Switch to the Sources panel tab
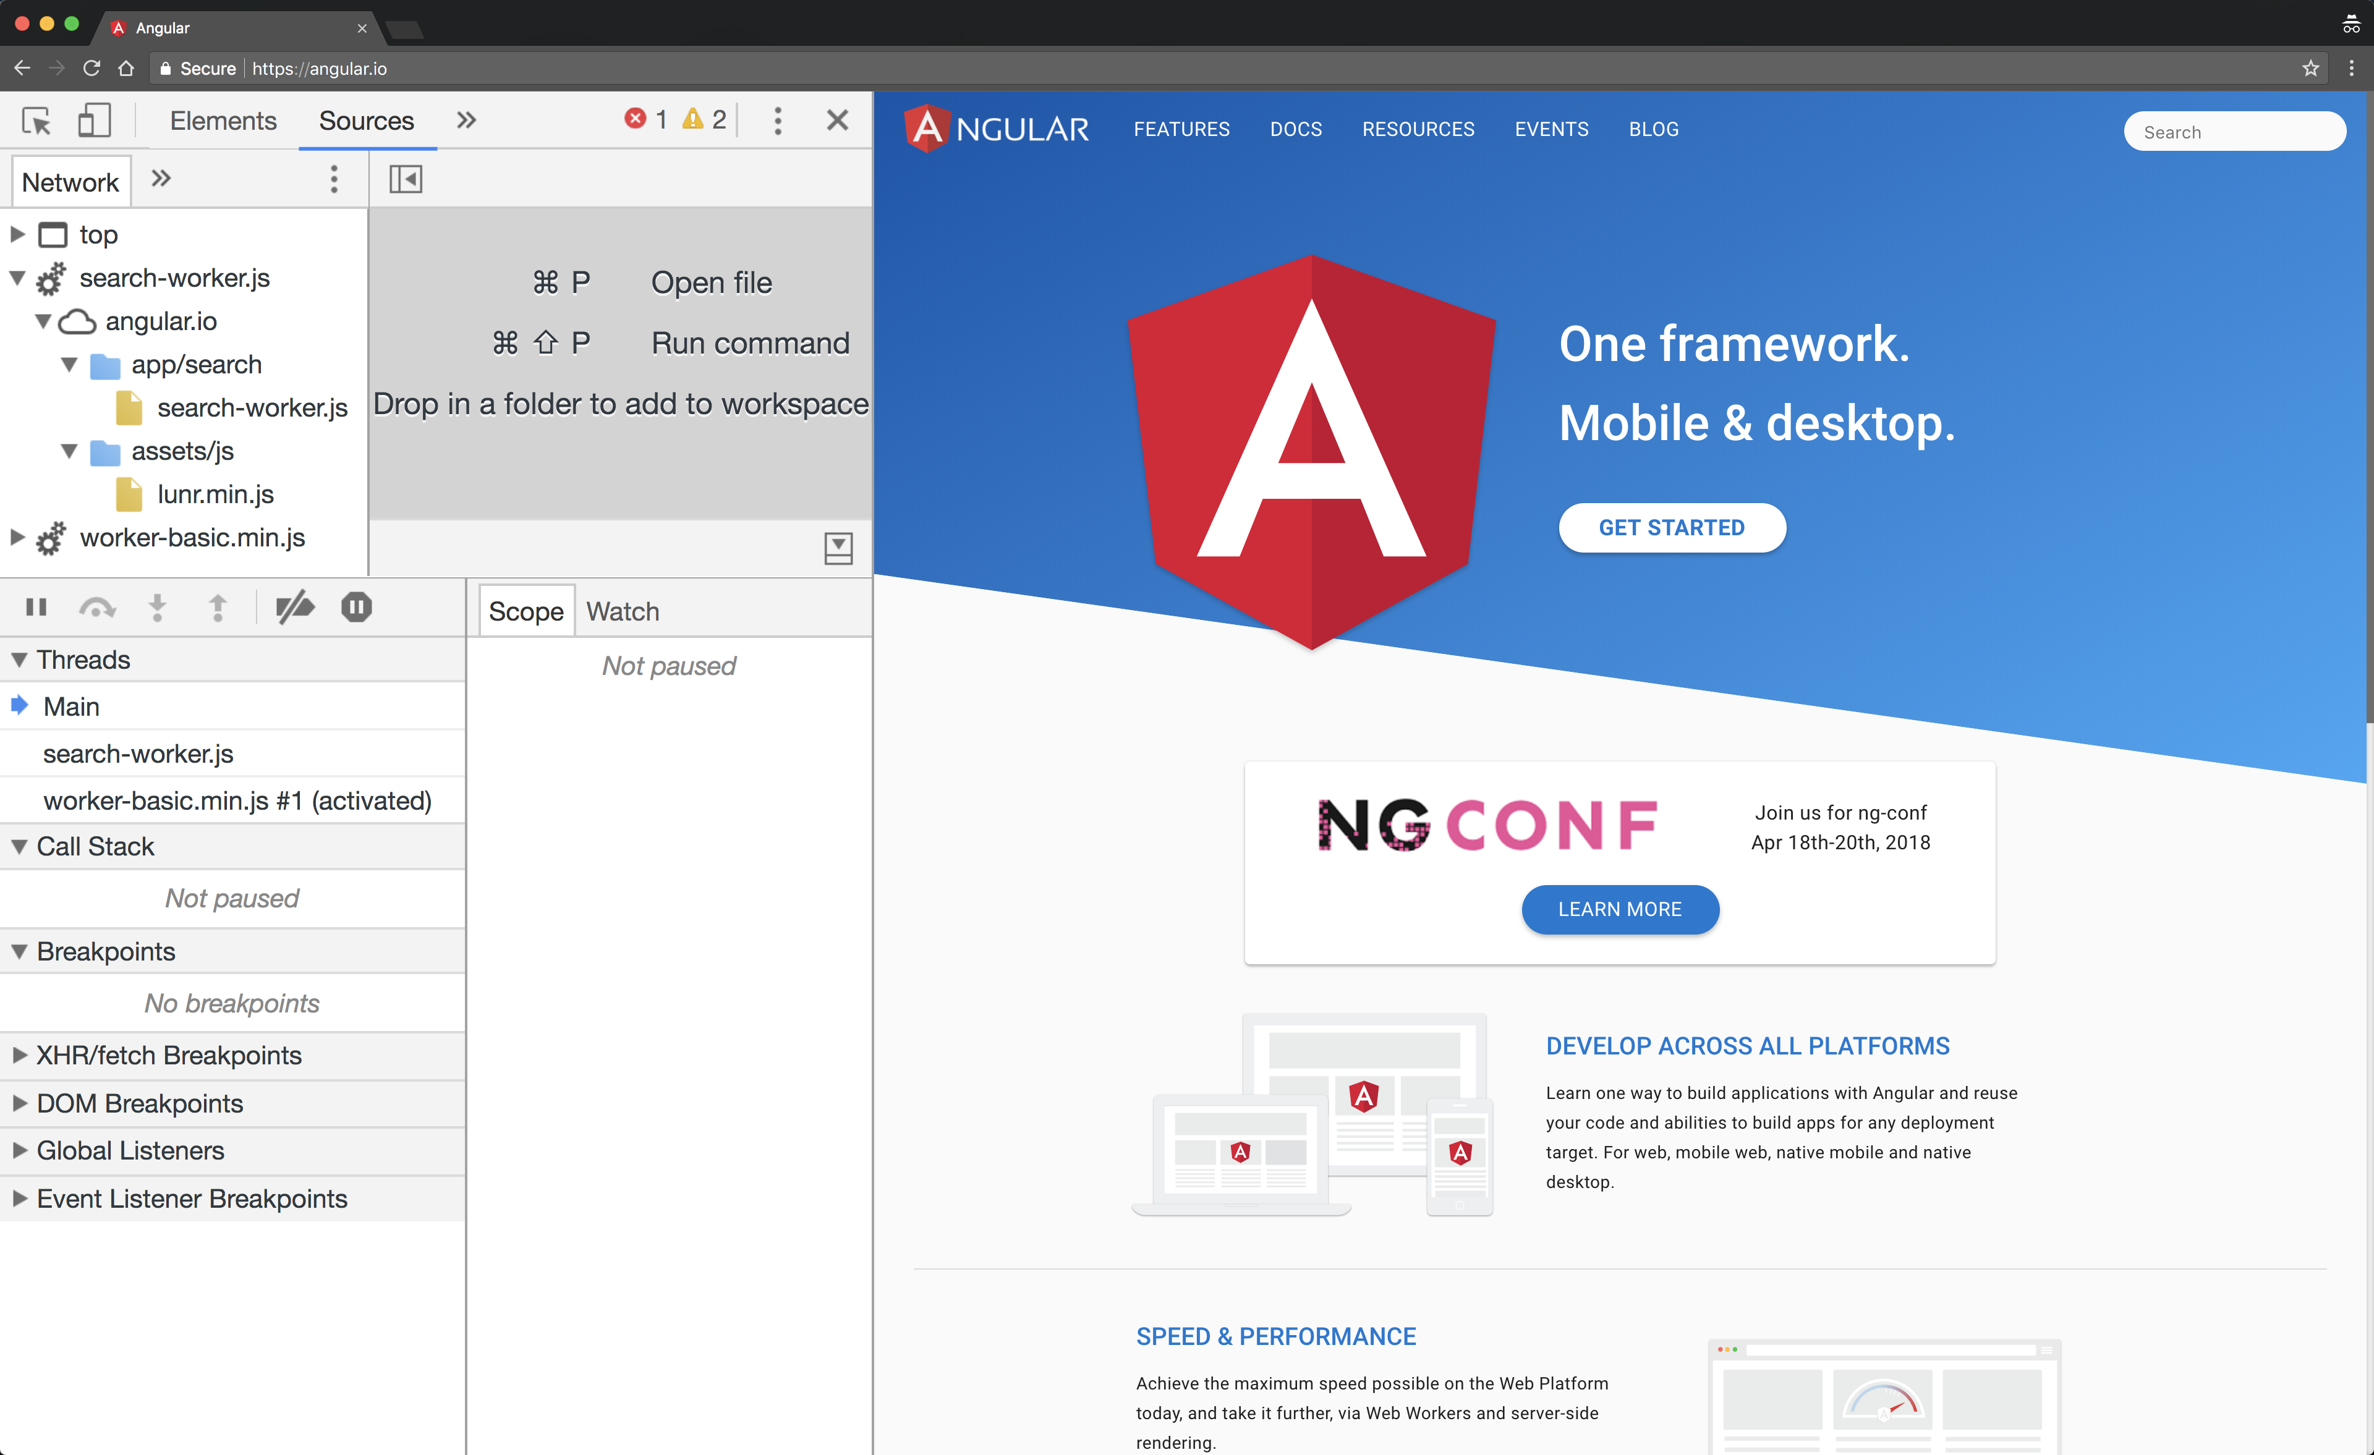Viewport: 2374px width, 1455px height. [366, 121]
